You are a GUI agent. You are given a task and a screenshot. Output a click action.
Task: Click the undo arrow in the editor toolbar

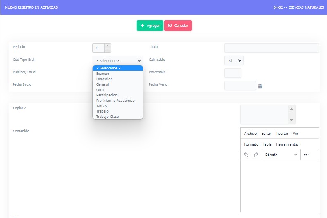[246, 155]
